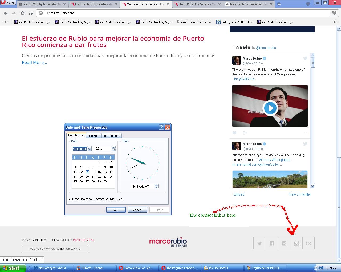Click the Everglades photo in second tweet

click(x=270, y=179)
